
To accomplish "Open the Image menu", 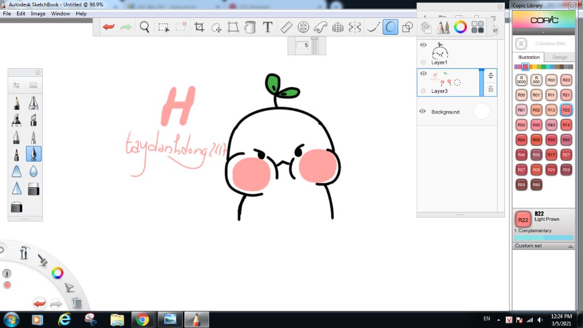I will click(x=38, y=14).
